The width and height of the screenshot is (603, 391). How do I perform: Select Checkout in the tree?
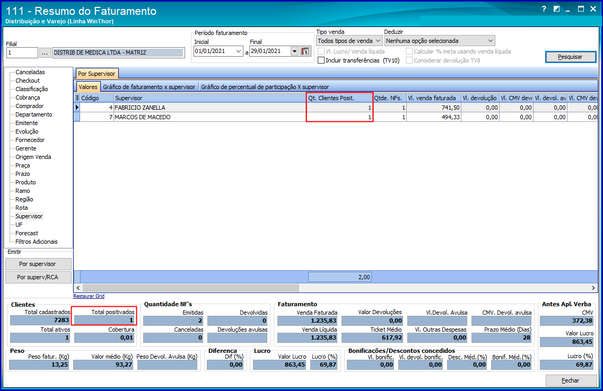(27, 81)
